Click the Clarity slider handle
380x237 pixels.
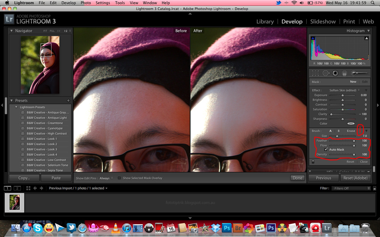pyautogui.click(x=331, y=114)
